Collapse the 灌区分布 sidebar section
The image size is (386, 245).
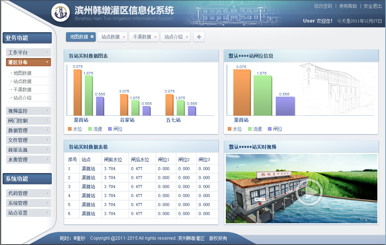29,62
